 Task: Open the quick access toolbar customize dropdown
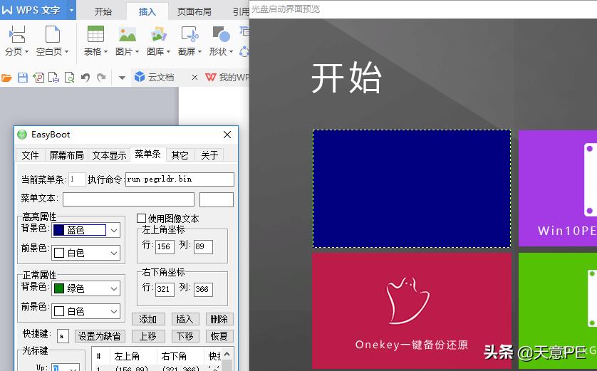click(x=122, y=78)
